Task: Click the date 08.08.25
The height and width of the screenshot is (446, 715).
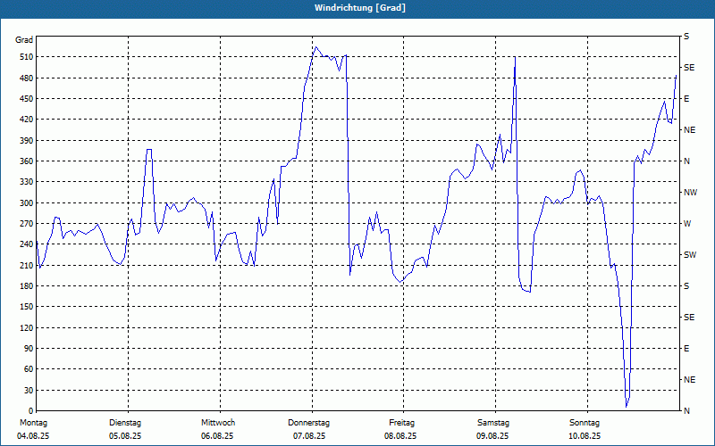Action: (x=400, y=436)
